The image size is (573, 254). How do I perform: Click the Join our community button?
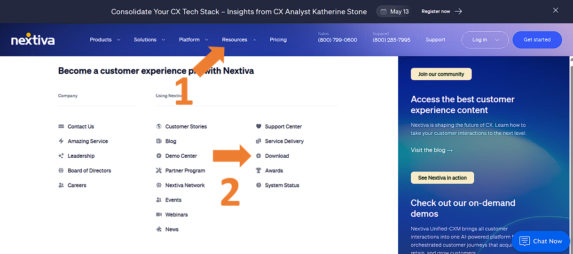tap(441, 74)
